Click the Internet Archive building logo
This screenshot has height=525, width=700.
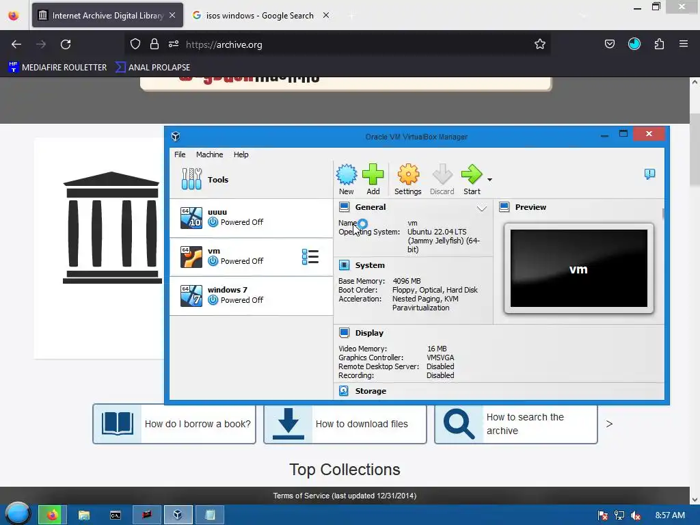112,227
